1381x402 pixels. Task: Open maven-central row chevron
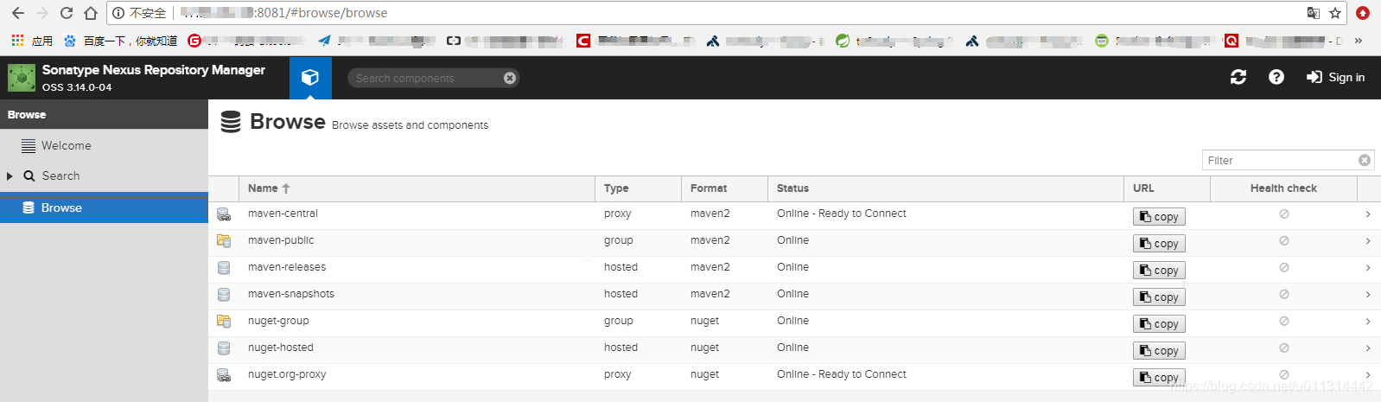pos(1368,214)
